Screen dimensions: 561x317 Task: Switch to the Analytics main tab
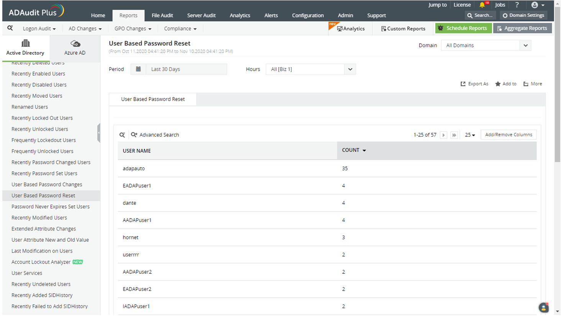[x=240, y=15]
